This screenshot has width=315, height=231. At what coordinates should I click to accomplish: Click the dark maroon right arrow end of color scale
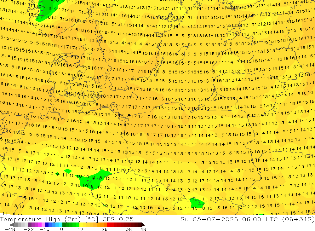click(x=143, y=225)
